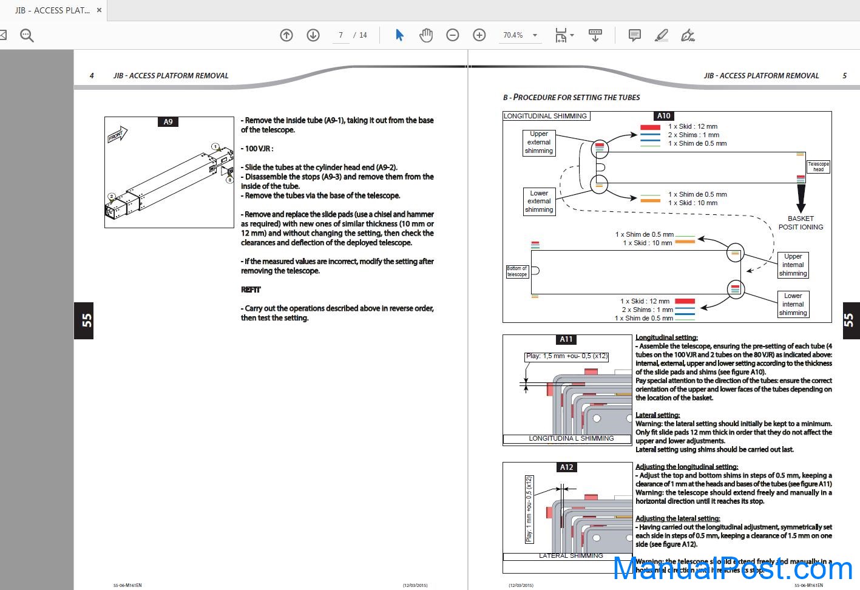860x590 pixels.
Task: Click 'Play: 1,5 mm +ou- 0,5 (x12)' label
Action: pos(567,356)
